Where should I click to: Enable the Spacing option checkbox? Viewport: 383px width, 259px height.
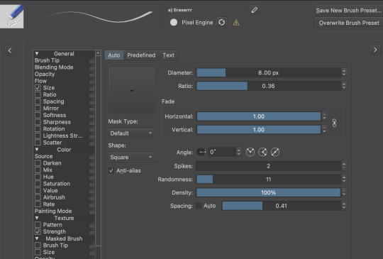click(38, 101)
